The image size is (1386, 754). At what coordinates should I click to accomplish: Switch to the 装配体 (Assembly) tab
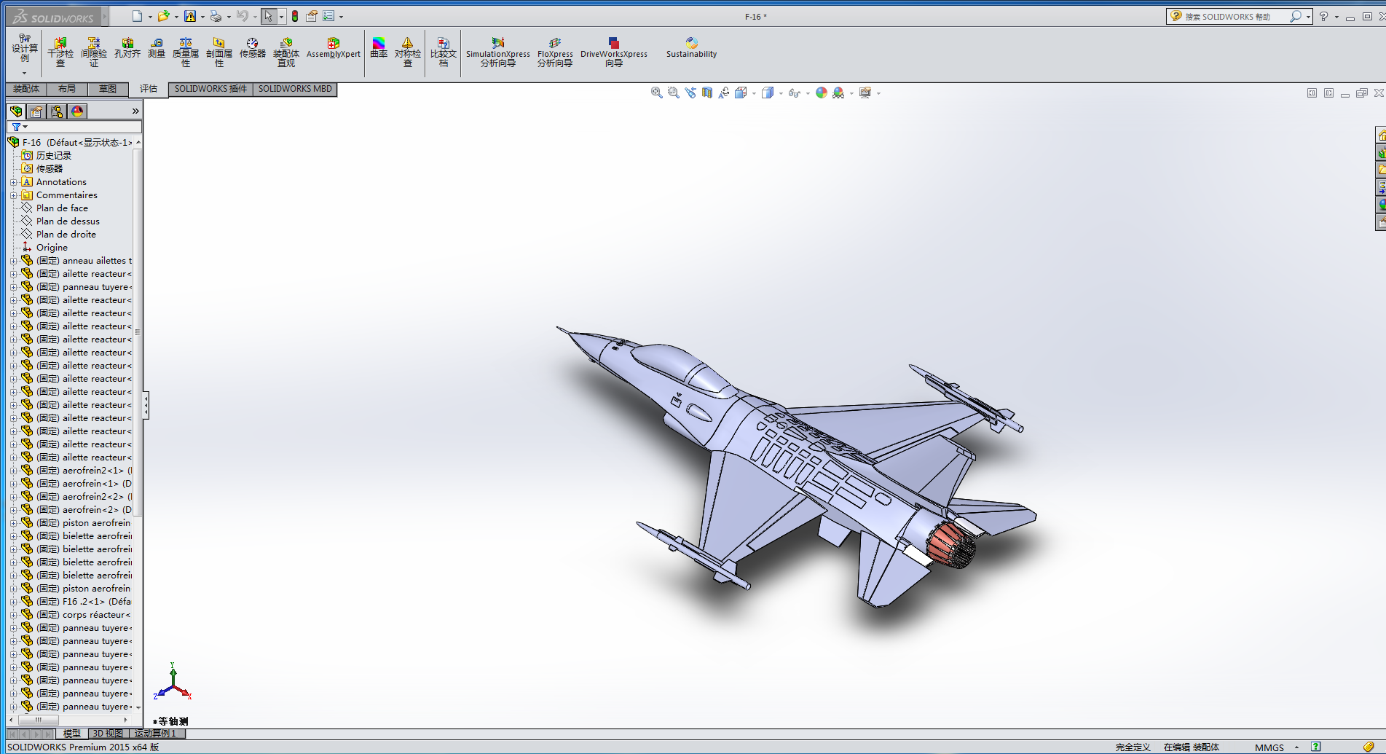[26, 89]
